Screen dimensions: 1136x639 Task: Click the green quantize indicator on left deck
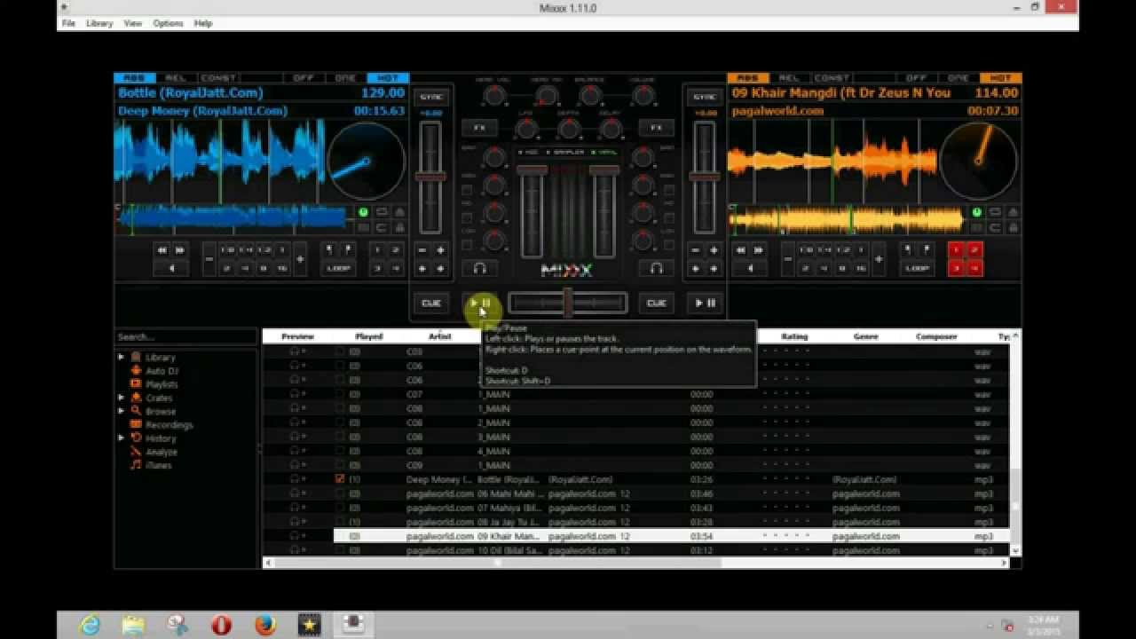(x=363, y=212)
